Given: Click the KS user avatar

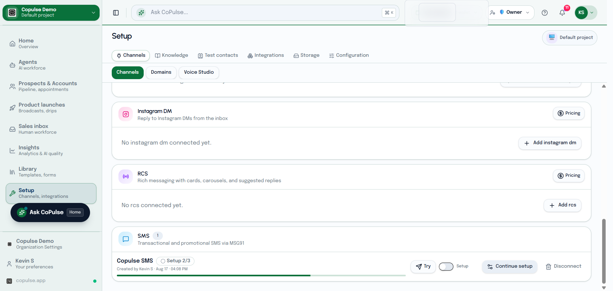Looking at the screenshot, I should coord(581,13).
